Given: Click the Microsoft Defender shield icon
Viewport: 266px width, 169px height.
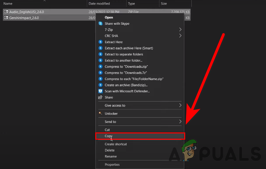Looking at the screenshot, I should coord(100,91).
